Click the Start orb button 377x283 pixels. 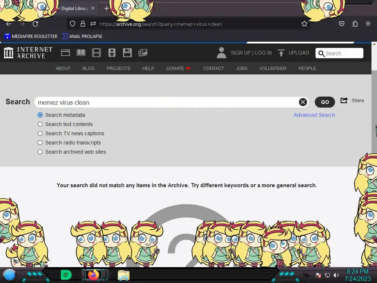tap(10, 275)
